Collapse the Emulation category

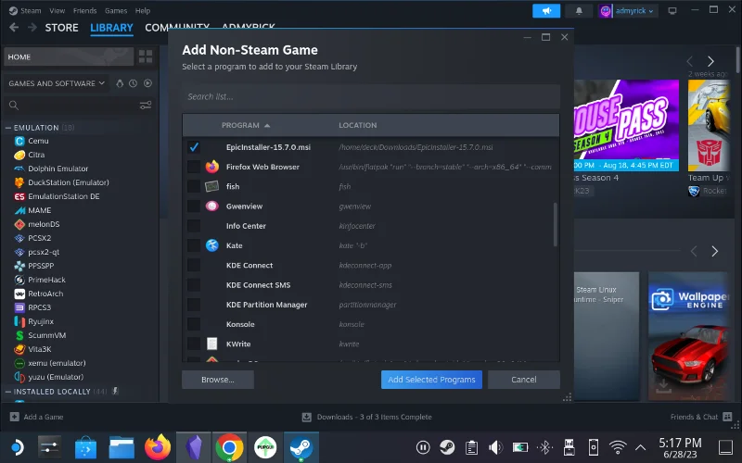(x=8, y=128)
